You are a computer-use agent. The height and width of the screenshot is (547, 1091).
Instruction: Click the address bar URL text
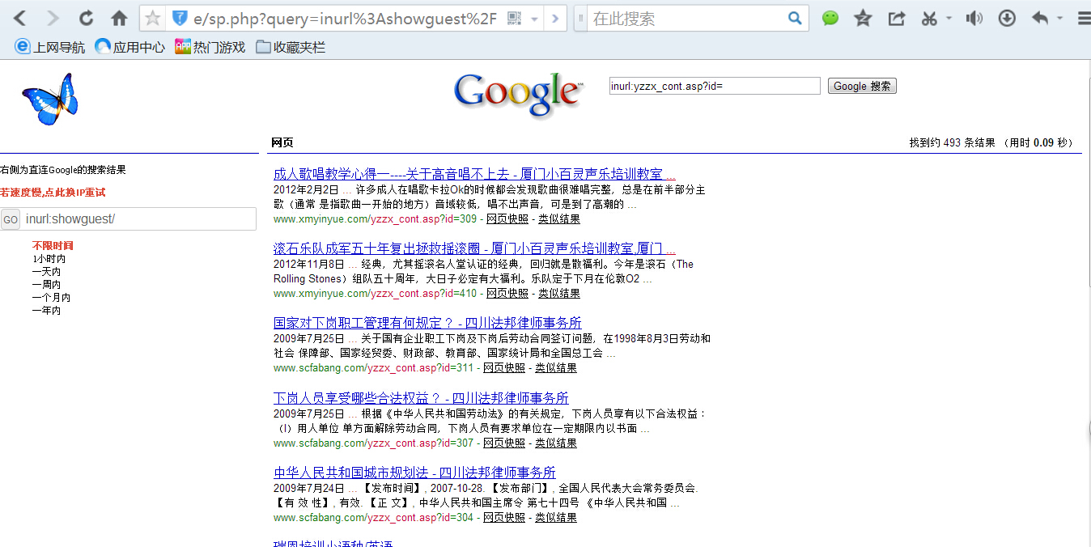346,19
